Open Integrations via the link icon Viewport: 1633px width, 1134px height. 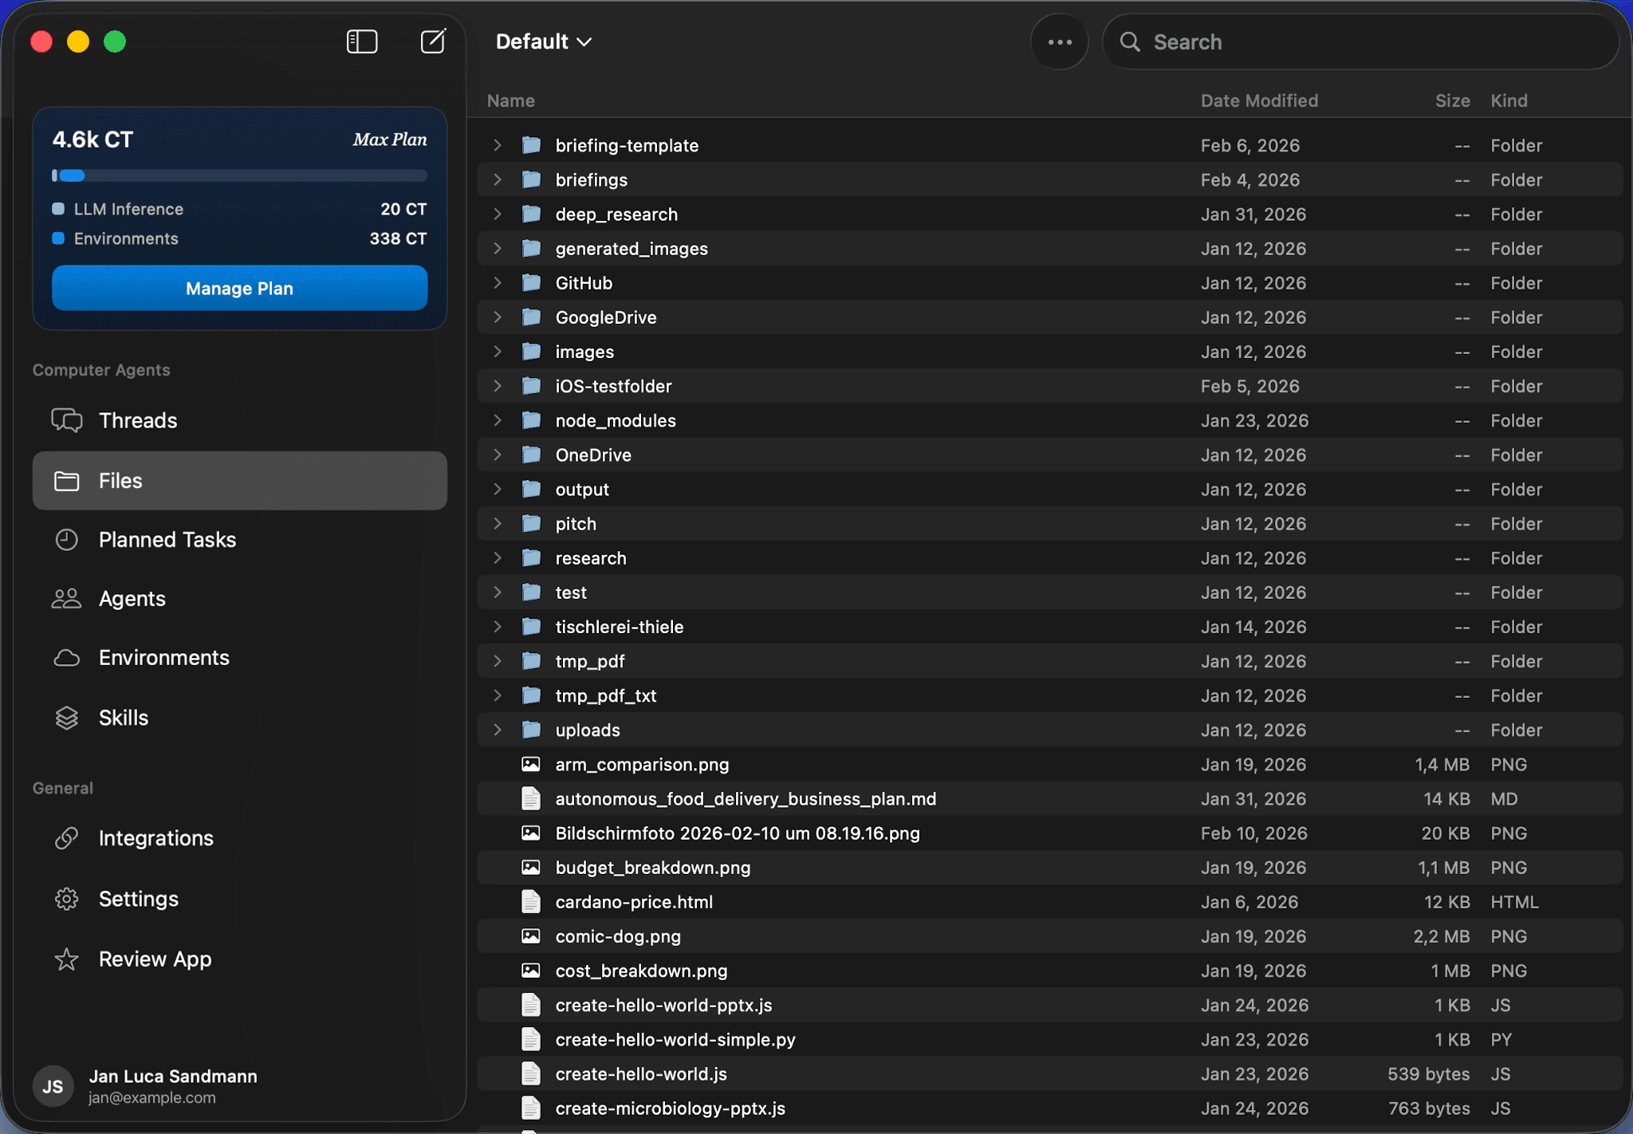tap(67, 838)
